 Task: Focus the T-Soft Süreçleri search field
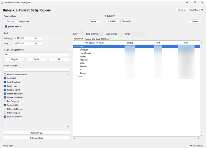coord(36,70)
